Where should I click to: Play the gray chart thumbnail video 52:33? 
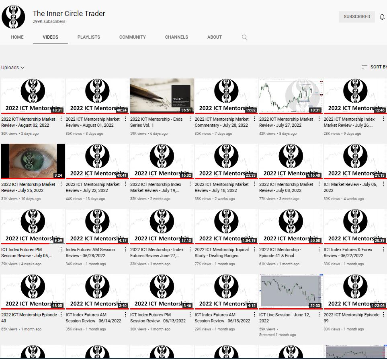(x=291, y=292)
